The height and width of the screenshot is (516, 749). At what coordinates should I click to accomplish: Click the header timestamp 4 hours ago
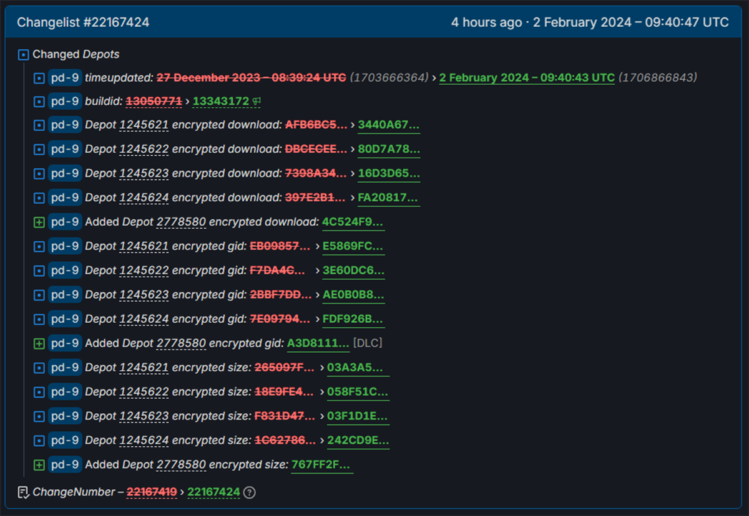tap(486, 22)
